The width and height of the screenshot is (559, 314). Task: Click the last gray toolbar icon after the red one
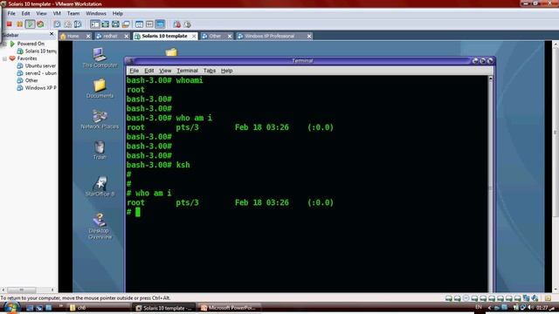187,24
